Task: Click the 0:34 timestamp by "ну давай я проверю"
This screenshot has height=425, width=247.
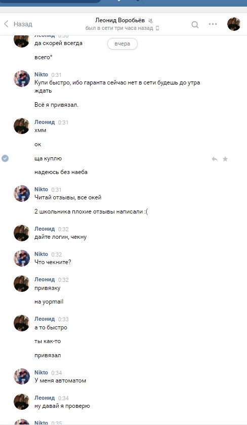Action: (63, 398)
